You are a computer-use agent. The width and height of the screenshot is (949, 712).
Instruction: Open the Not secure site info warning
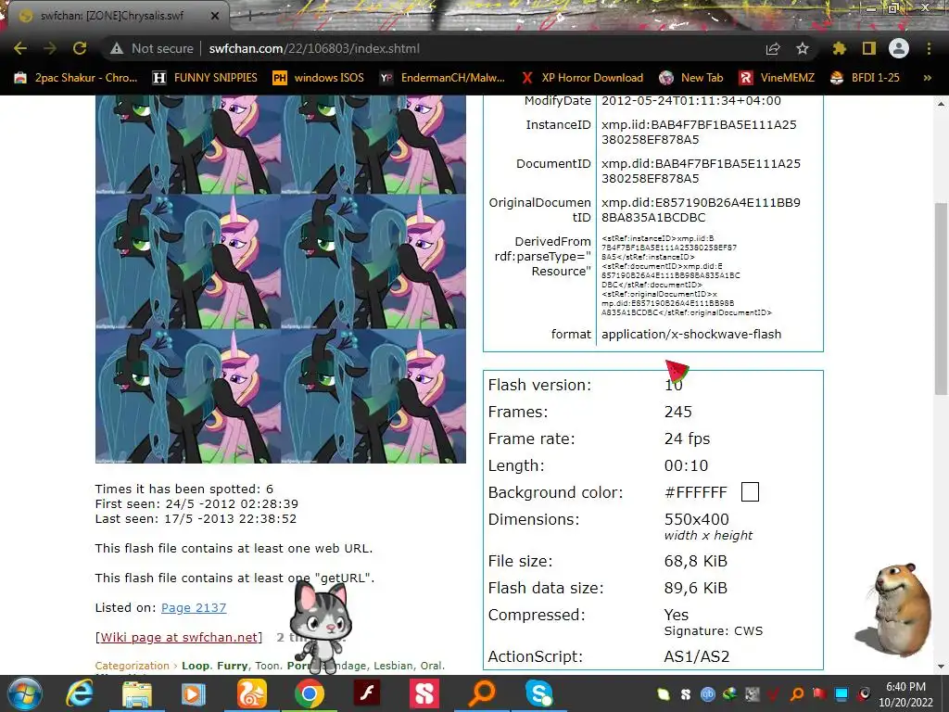click(x=152, y=48)
